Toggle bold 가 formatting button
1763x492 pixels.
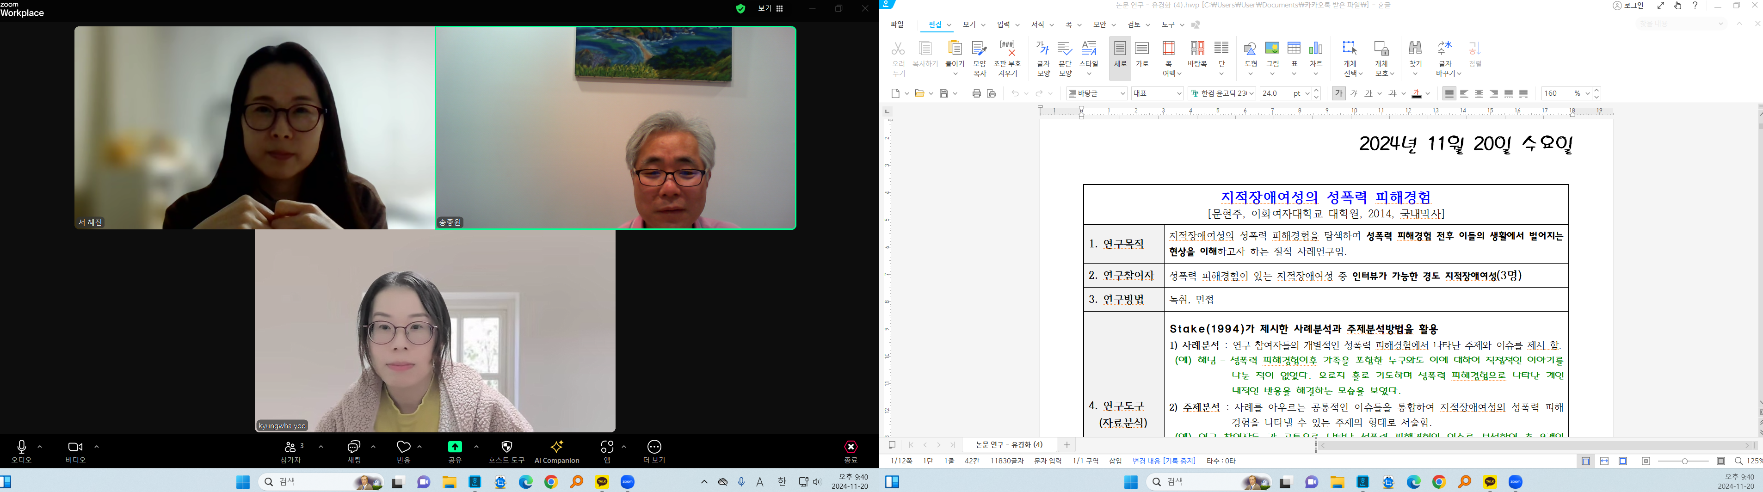pyautogui.click(x=1339, y=93)
